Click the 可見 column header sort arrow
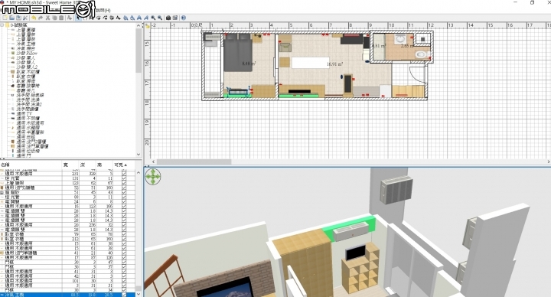 [x=126, y=165]
